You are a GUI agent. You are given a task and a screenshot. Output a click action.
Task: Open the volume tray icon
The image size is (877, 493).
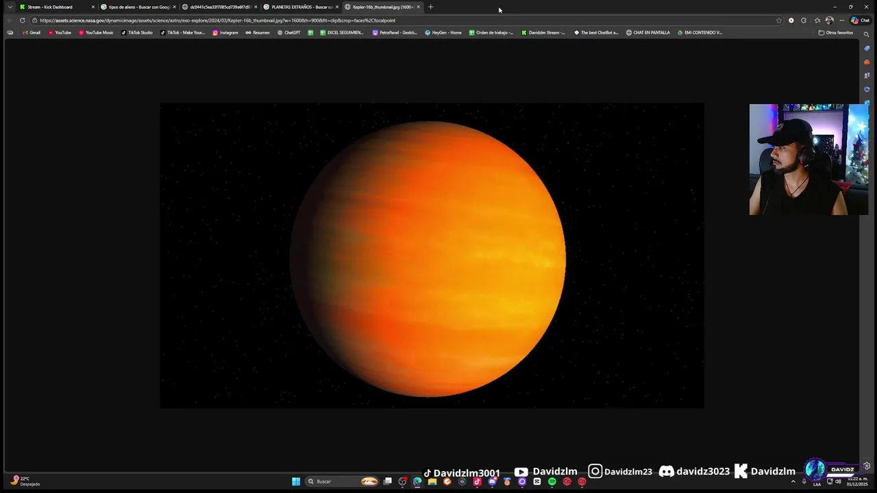pyautogui.click(x=838, y=481)
